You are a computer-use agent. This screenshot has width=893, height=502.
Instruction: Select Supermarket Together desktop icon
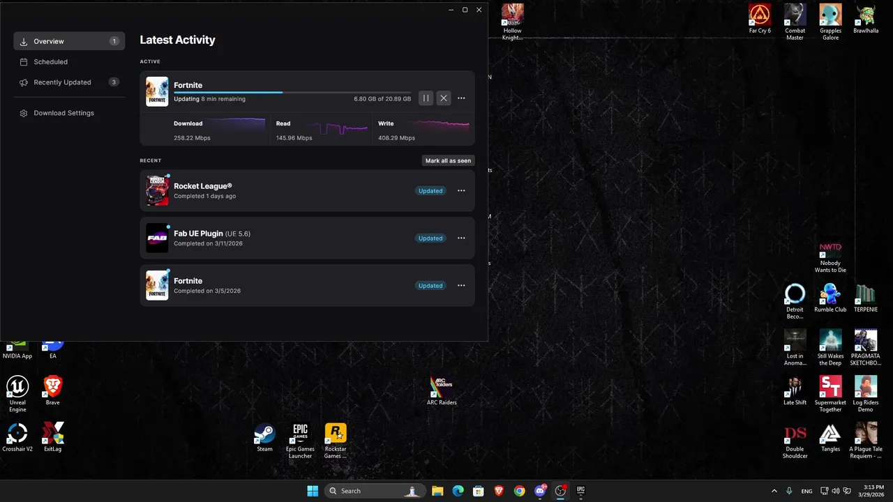point(830,394)
